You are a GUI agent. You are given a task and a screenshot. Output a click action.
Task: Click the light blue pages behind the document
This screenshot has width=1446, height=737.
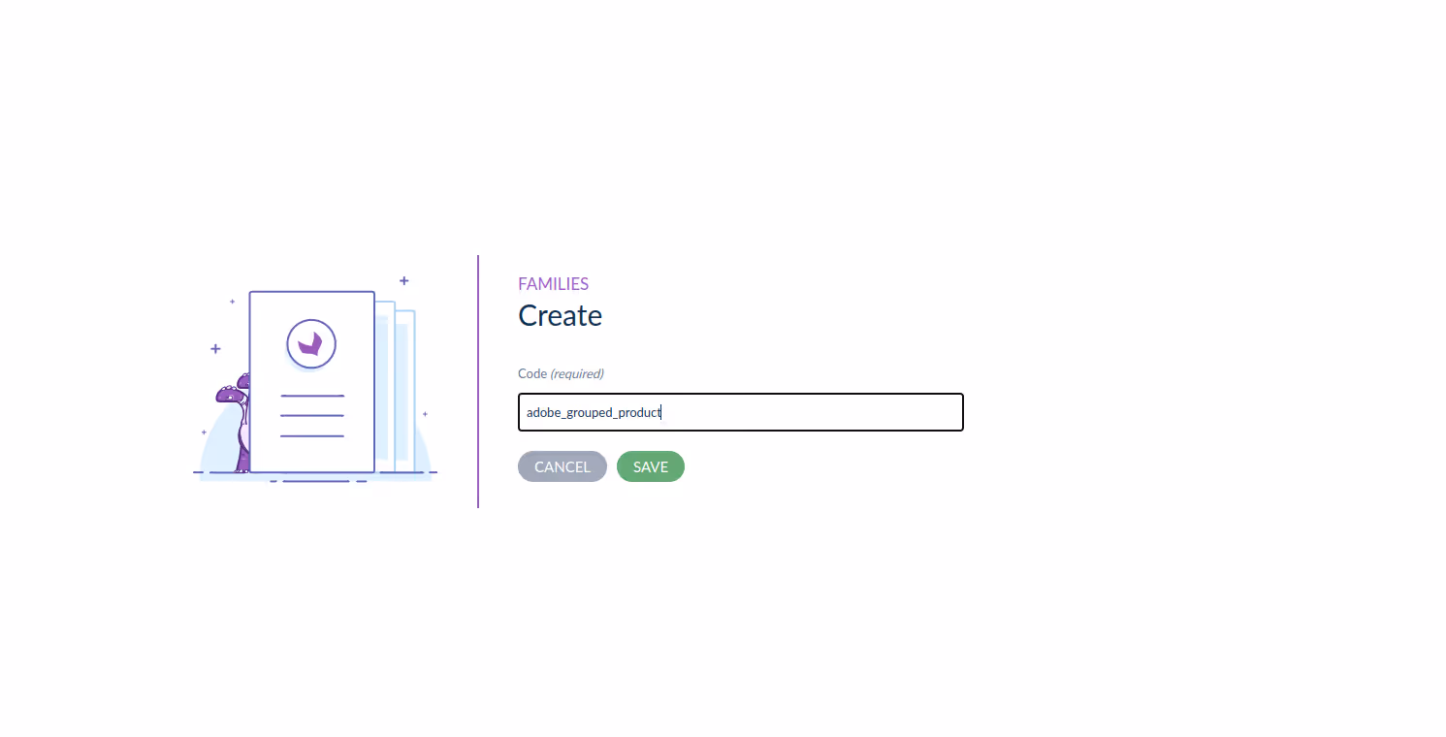(396, 388)
